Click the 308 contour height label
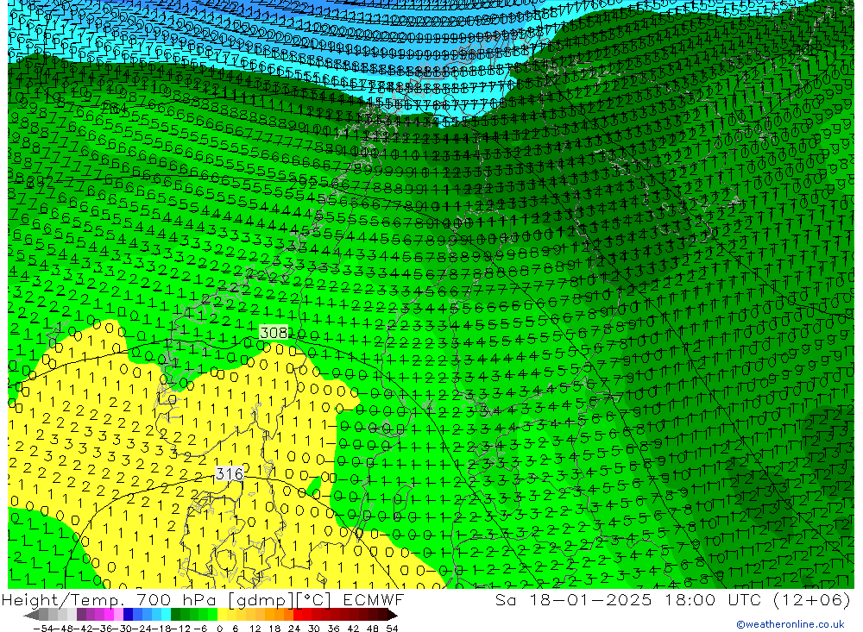 [x=274, y=332]
